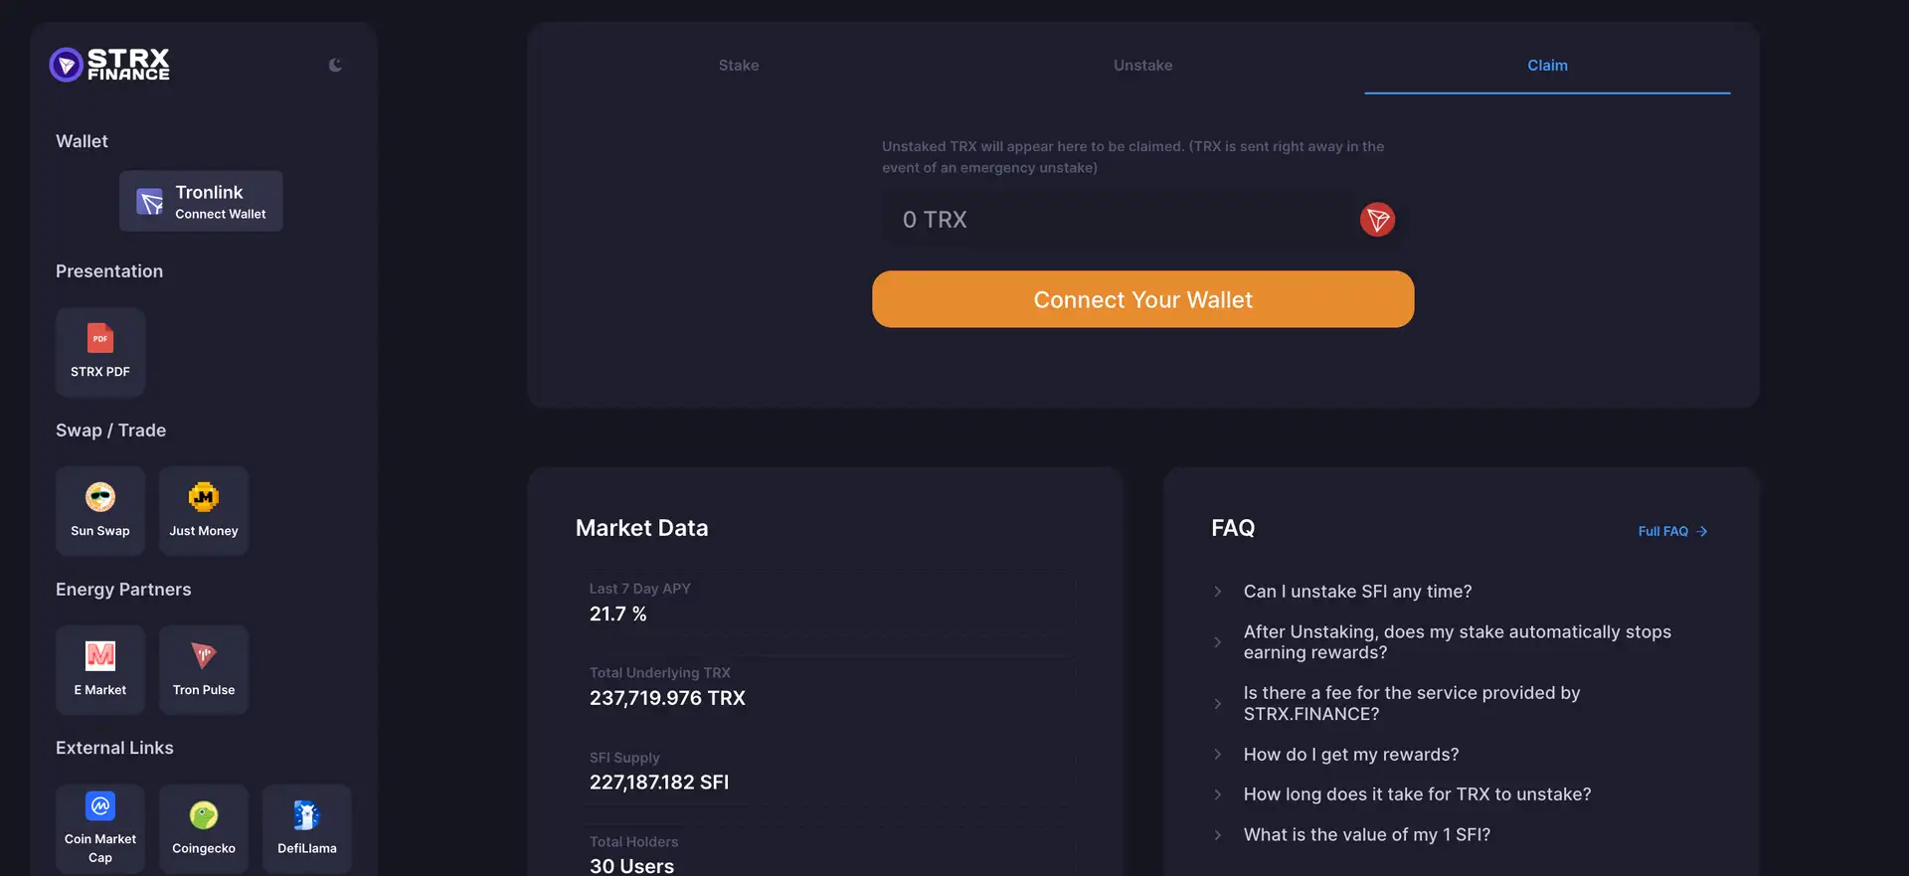Screen dimensions: 1909x876
Task: Open the Full FAQ link
Action: tap(1672, 531)
